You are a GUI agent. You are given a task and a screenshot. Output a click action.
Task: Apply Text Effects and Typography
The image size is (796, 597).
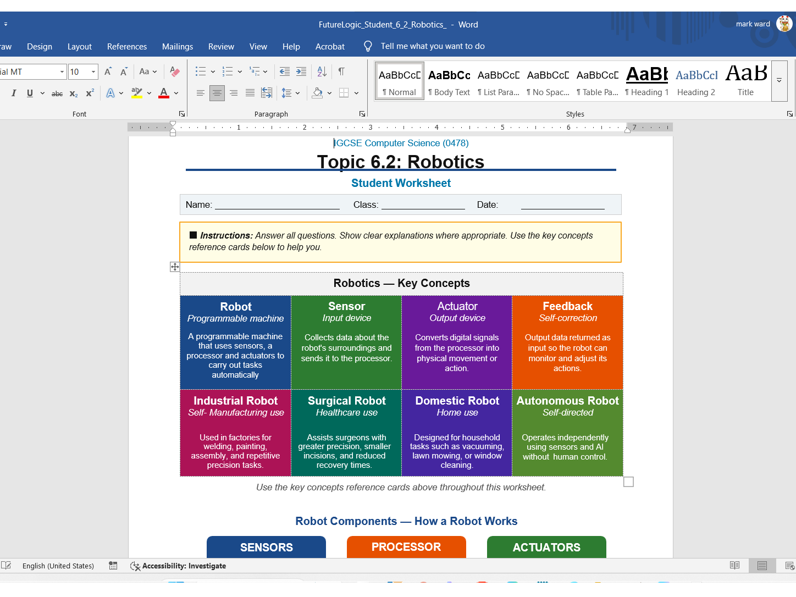tap(110, 93)
